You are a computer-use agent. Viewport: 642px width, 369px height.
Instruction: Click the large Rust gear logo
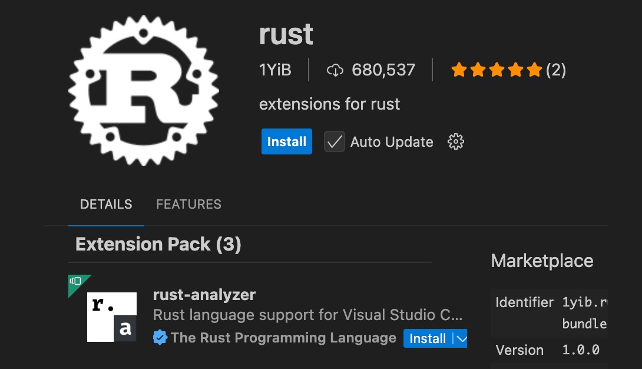[144, 91]
